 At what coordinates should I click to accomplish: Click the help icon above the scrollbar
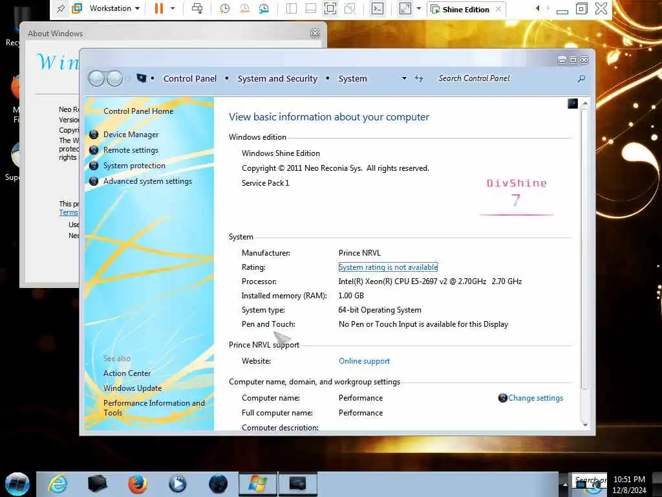click(x=573, y=104)
